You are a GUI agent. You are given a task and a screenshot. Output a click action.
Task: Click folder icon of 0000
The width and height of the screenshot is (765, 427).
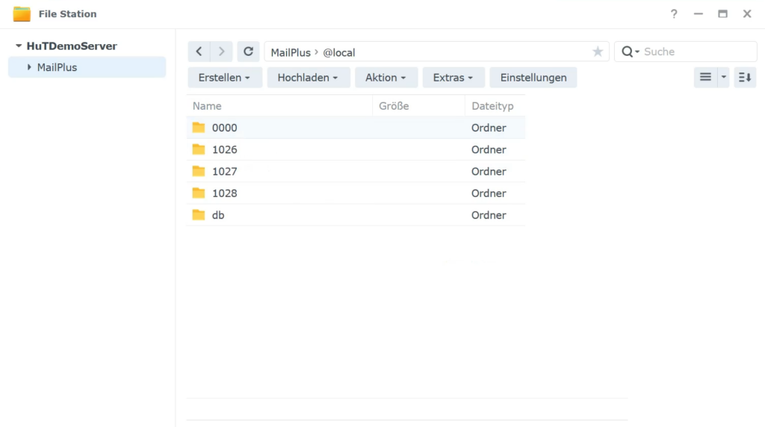tap(199, 128)
